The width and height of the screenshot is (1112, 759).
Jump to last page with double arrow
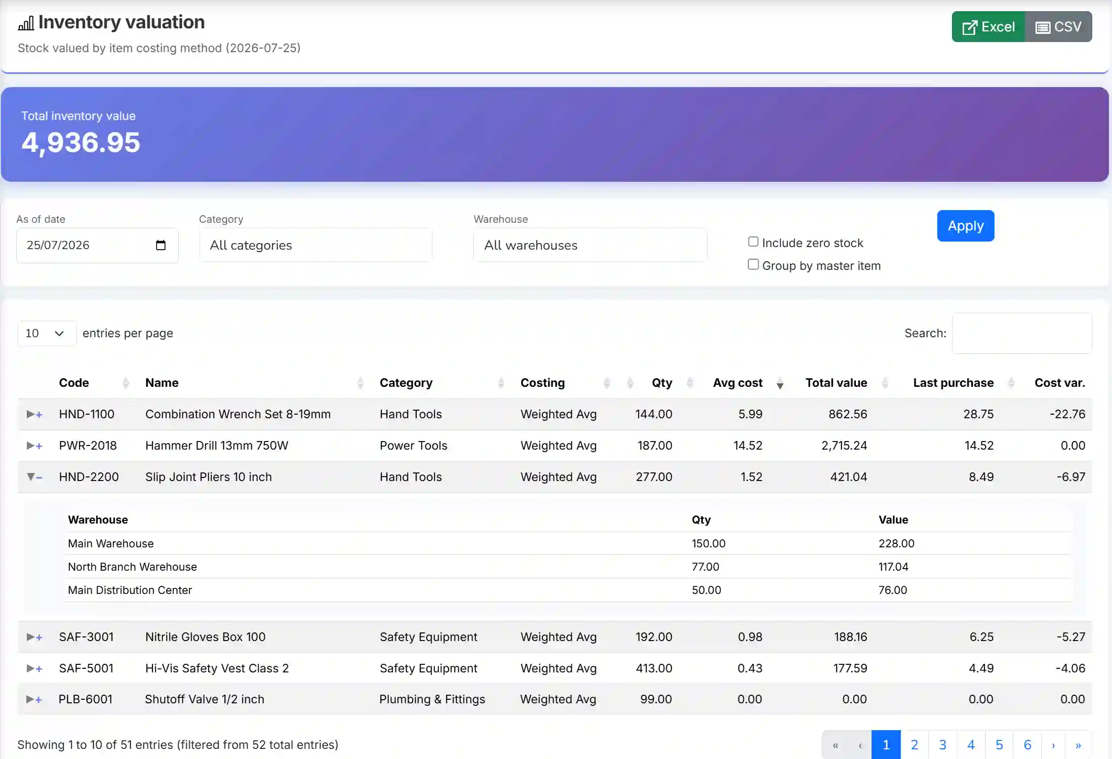(1079, 745)
